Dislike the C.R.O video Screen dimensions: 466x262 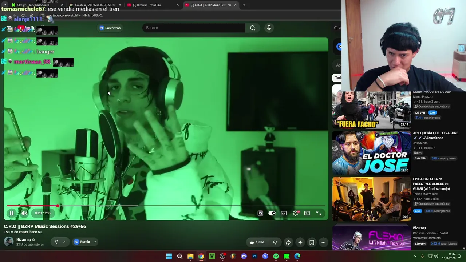click(x=275, y=242)
